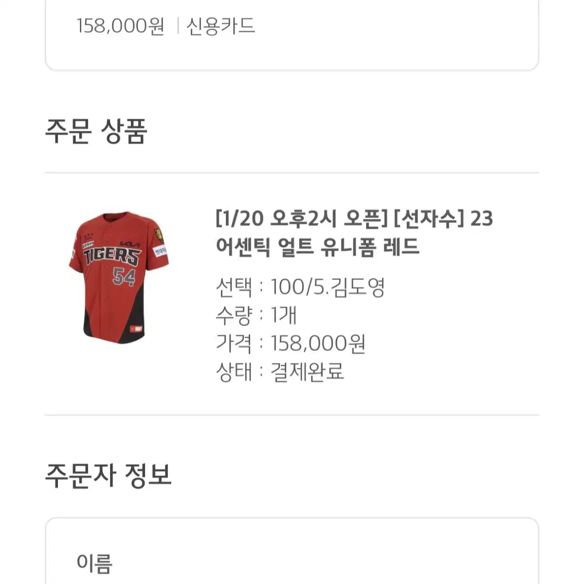Click the product price line 가격 : 158,000원
Image resolution: width=584 pixels, height=584 pixels.
pos(291,343)
